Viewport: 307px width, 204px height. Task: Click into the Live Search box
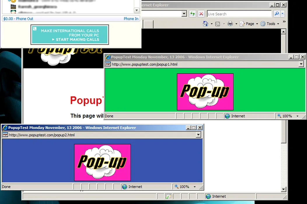tap(239, 14)
